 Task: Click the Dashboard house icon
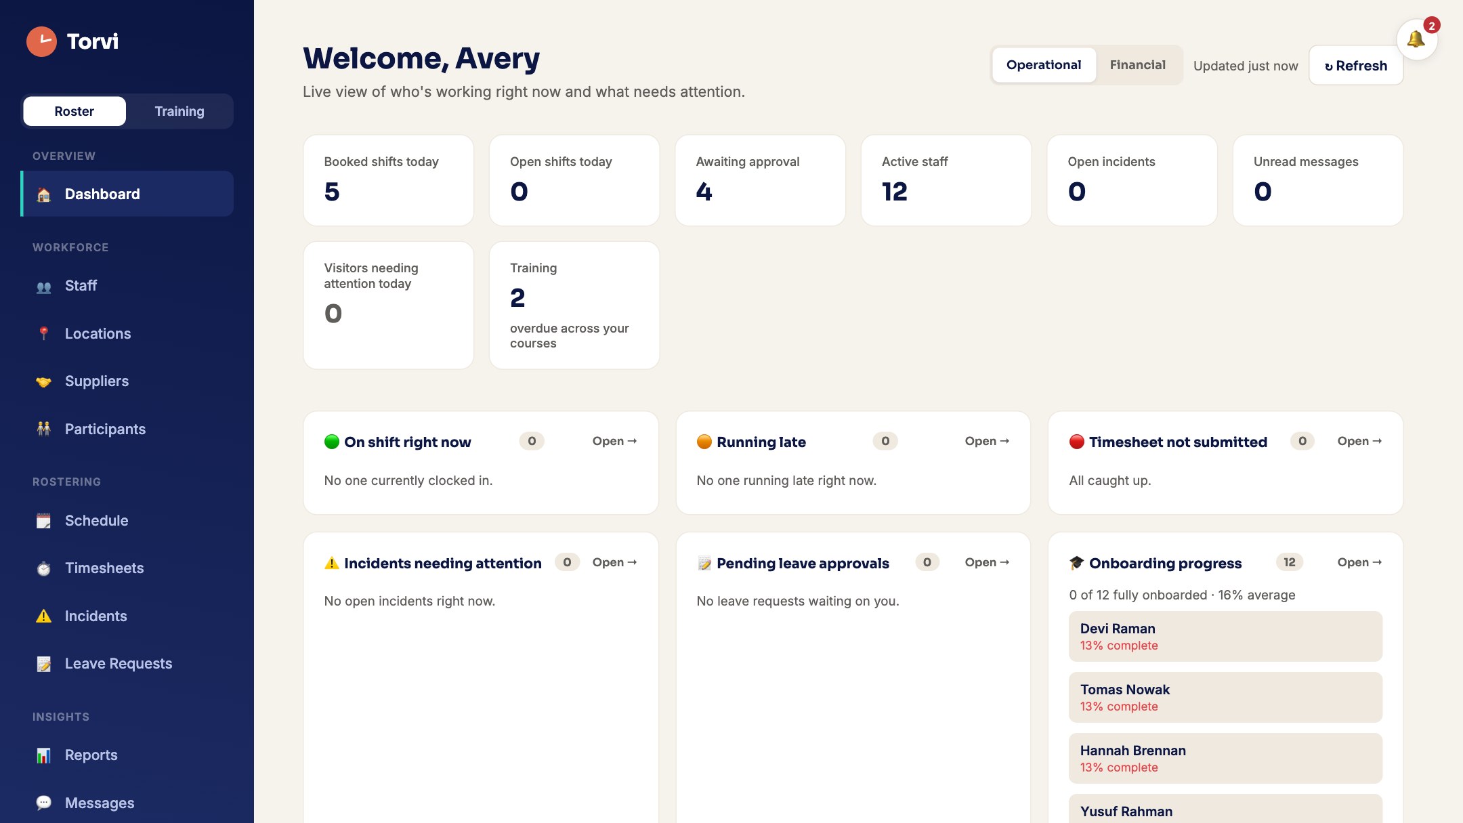click(x=44, y=195)
